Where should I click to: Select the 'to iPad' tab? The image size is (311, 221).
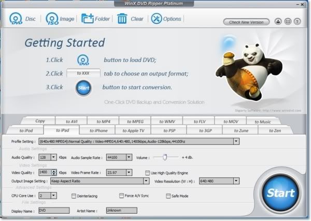coord(63,130)
